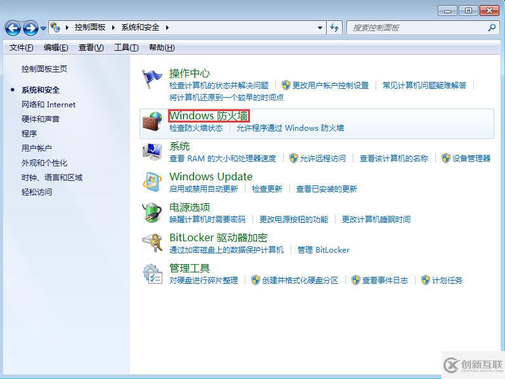Click the shield icon next to 创建并格式化硬盘分区
Viewport: 505px width, 379px height.
click(x=256, y=280)
